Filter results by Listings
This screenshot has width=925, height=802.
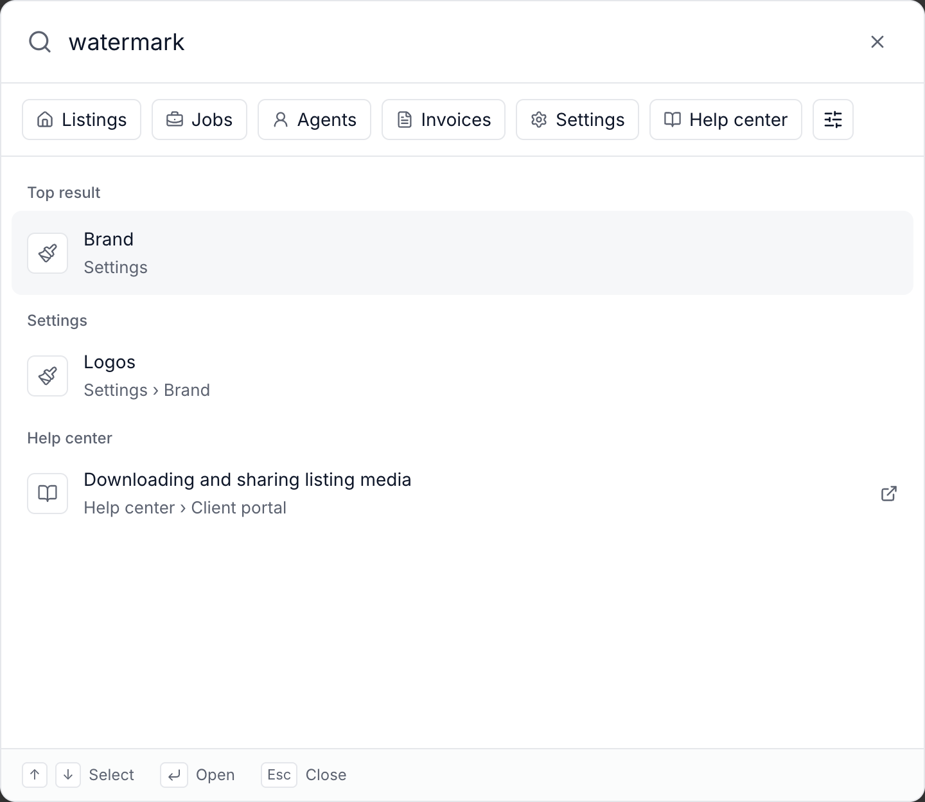tap(82, 120)
